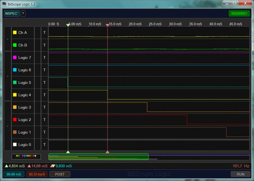Screen dimensions: 254x181
Task: Toggle the Ch B green channel marker
Action: click(15, 45)
